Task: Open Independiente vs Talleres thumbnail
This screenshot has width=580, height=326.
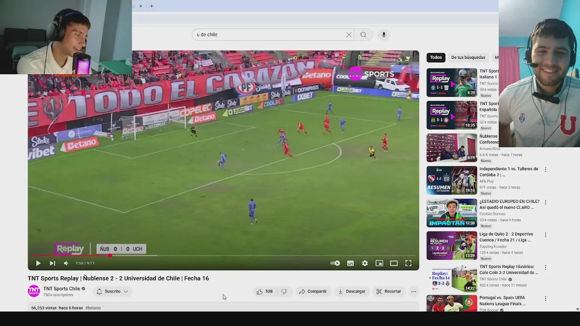Action: pyautogui.click(x=452, y=180)
